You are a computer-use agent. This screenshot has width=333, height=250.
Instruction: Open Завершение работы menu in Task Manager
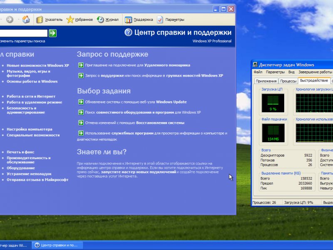click(315, 72)
